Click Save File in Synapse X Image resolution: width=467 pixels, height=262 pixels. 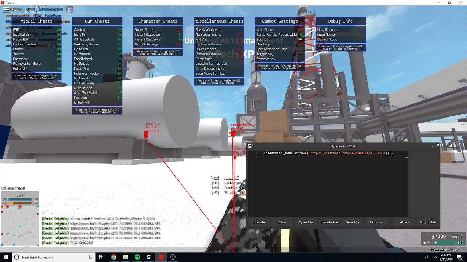tap(352, 222)
